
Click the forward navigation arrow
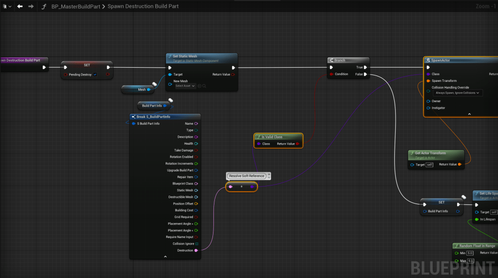pos(31,6)
